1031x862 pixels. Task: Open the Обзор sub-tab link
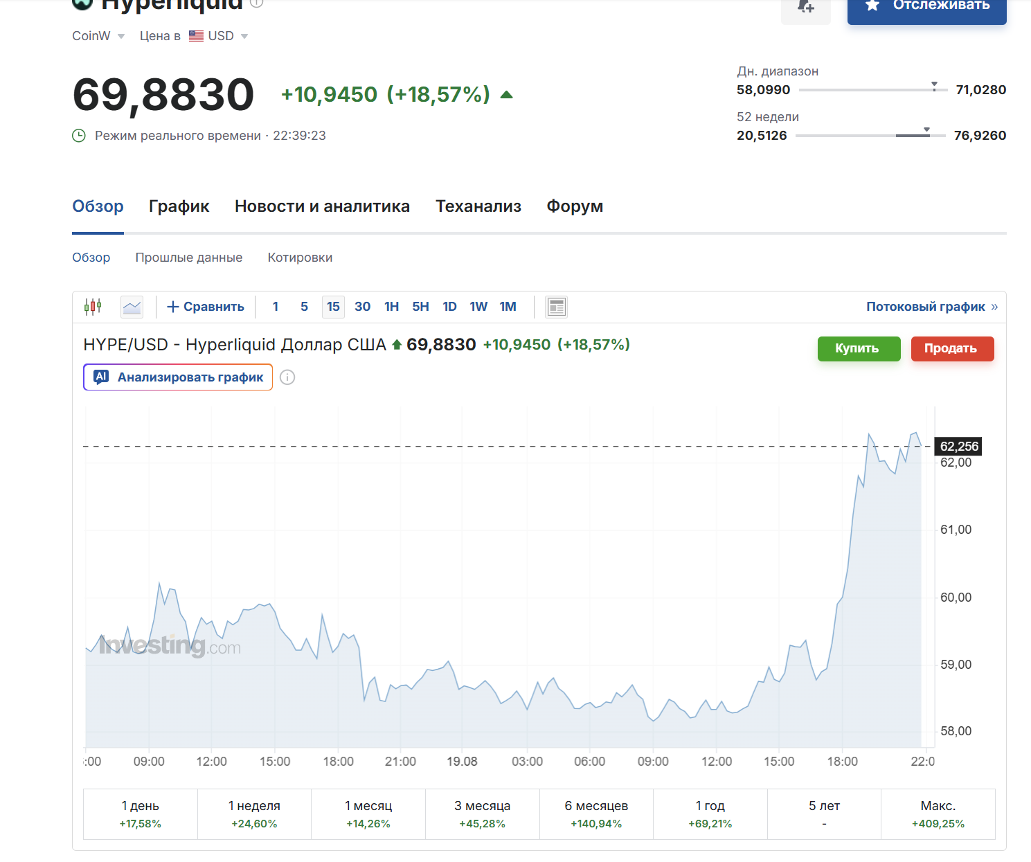coord(91,258)
